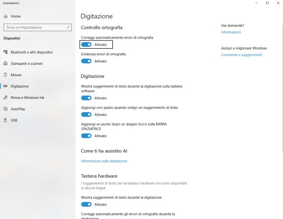
Task: Click the Trova un'impostazione search field
Action: (34, 27)
